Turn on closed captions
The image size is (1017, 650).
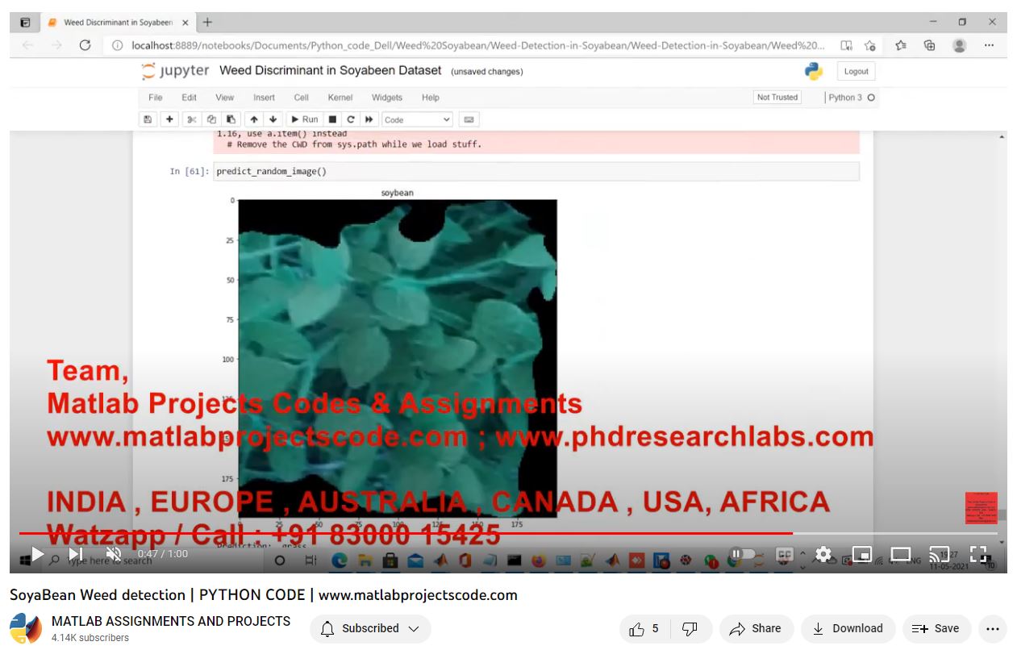[x=784, y=554]
